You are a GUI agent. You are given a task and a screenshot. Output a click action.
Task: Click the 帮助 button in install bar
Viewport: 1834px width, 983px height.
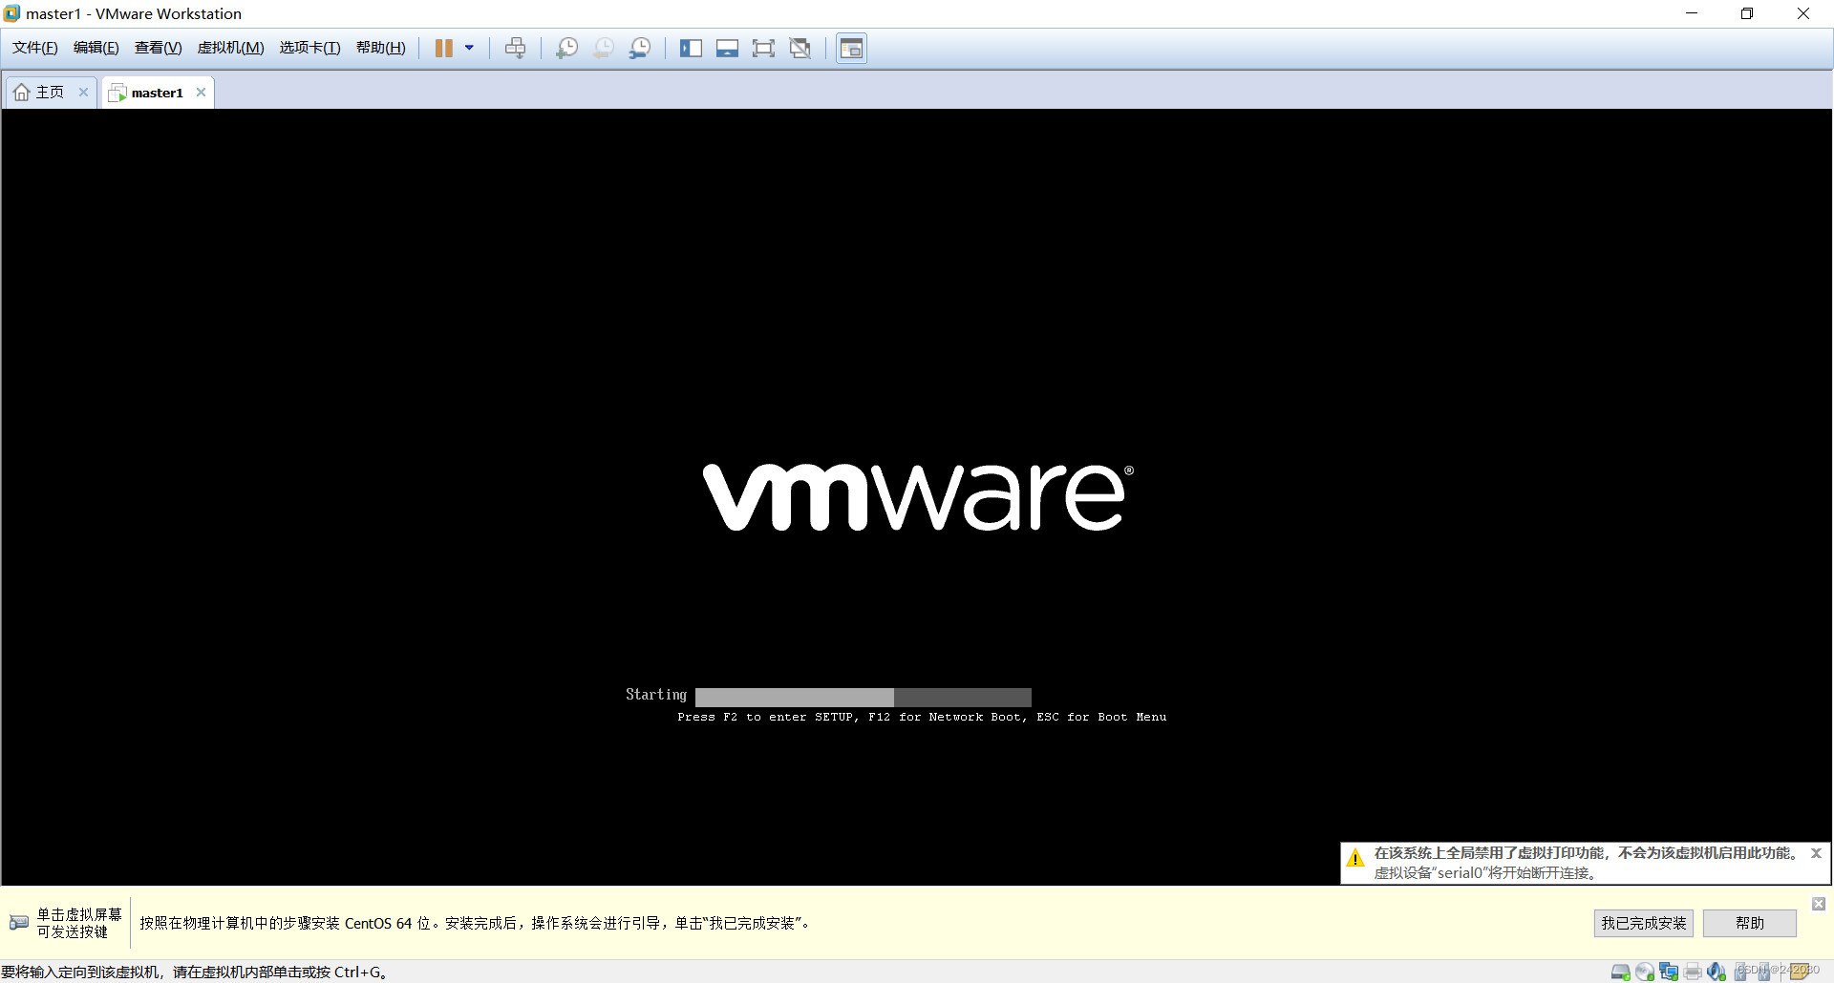coord(1749,923)
